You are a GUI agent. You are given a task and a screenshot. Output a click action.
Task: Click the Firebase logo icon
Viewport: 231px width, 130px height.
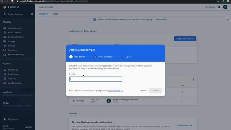tap(5, 7)
